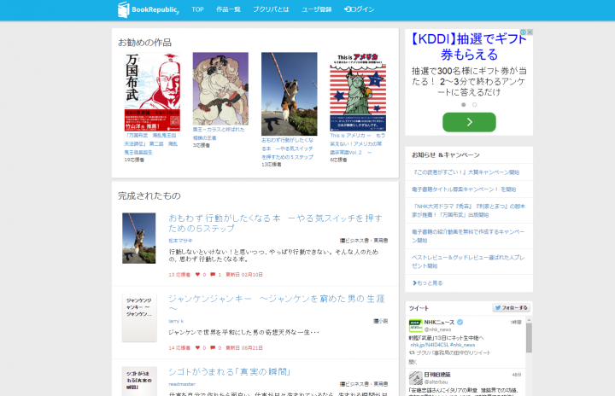The image size is (615, 396).
Task: Click the ad info icon
Action: [x=524, y=32]
